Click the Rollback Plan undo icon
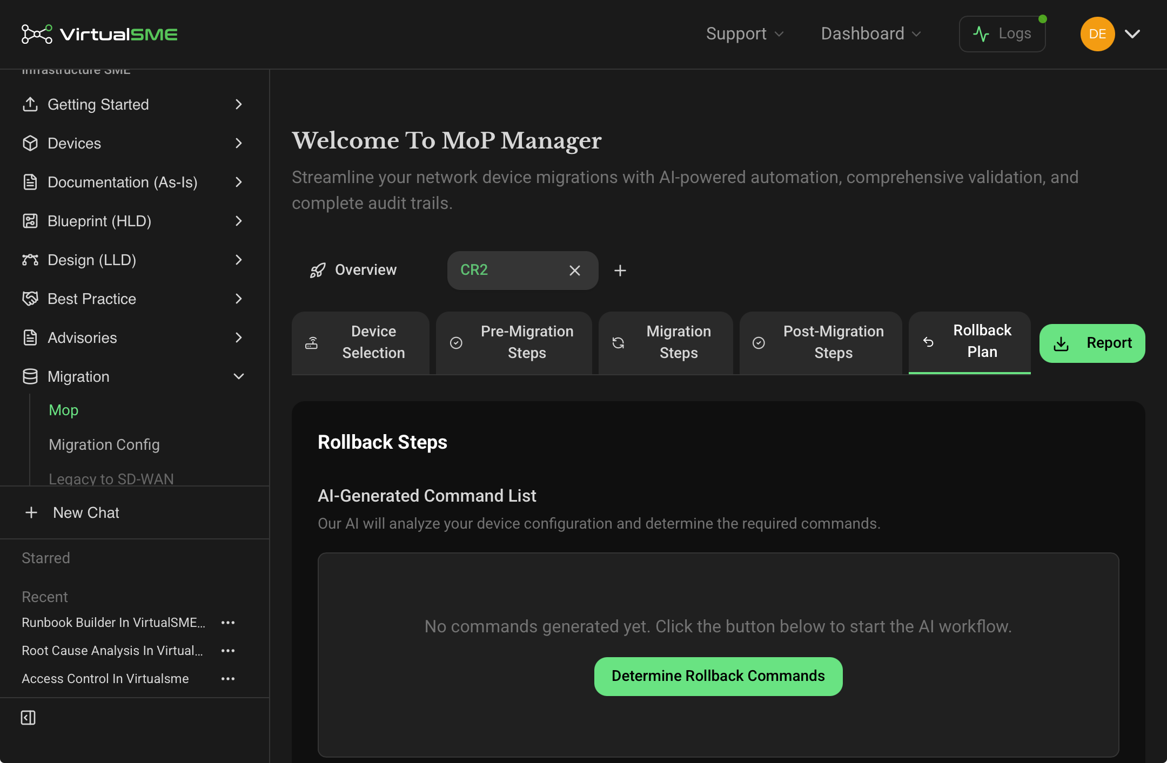 tap(928, 342)
